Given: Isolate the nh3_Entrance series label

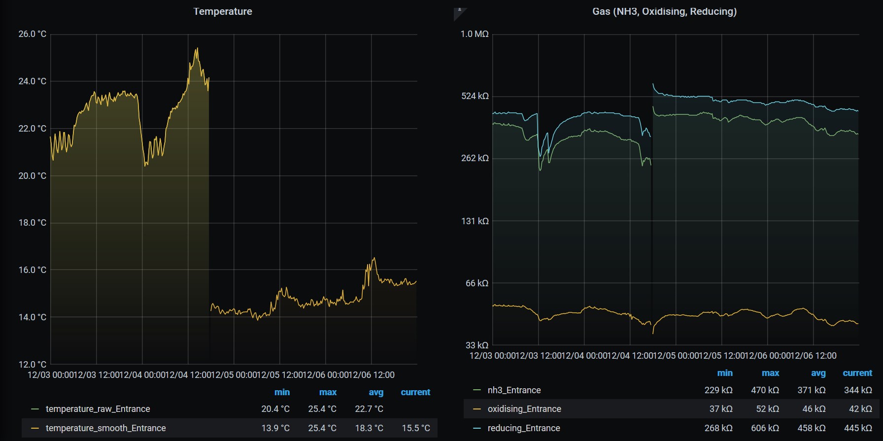Looking at the screenshot, I should click(514, 390).
